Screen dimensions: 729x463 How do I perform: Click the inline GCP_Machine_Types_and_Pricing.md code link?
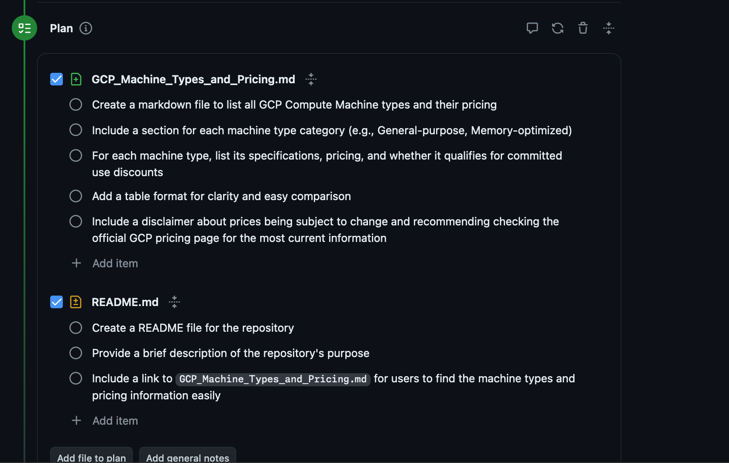pos(273,379)
